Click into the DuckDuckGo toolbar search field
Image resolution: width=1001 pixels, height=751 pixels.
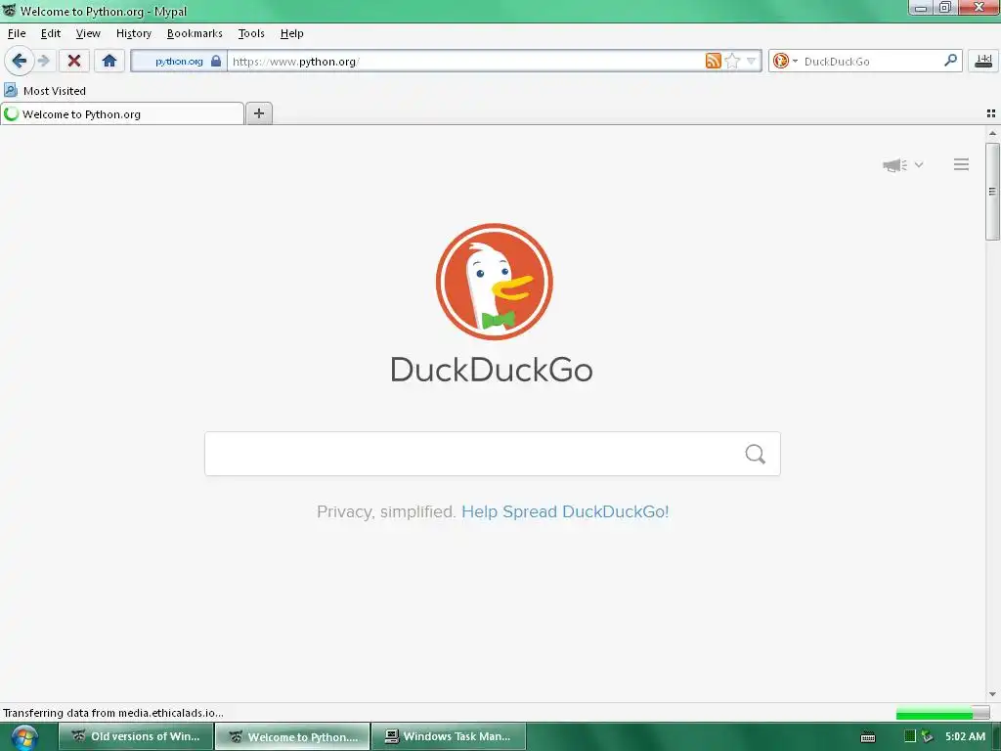click(871, 62)
